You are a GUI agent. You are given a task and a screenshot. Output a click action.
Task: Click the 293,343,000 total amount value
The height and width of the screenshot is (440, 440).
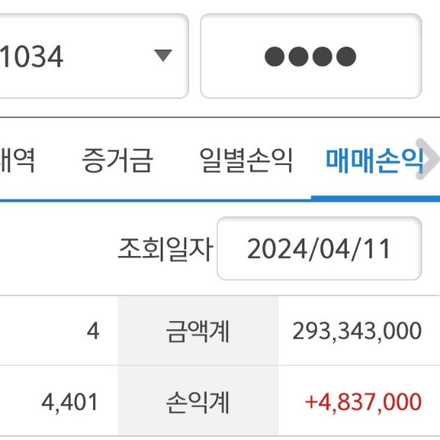356,331
